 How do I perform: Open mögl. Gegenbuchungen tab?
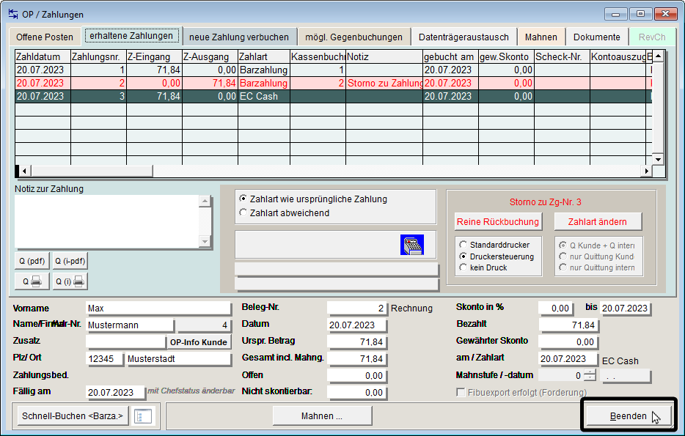(354, 37)
